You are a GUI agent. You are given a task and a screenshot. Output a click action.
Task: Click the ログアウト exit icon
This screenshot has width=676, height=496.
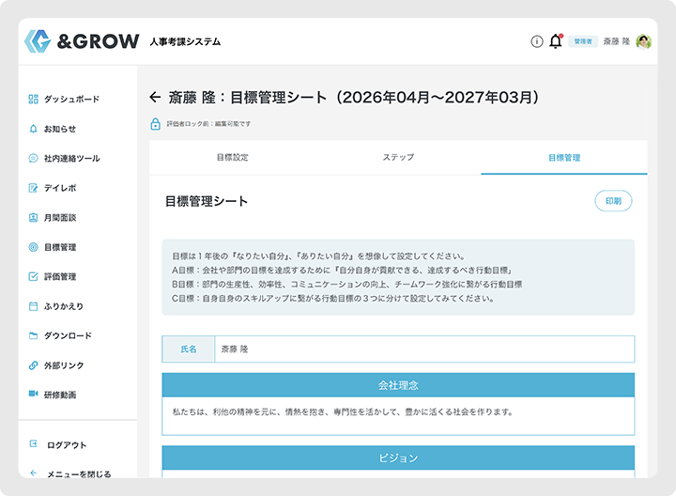[x=33, y=443]
